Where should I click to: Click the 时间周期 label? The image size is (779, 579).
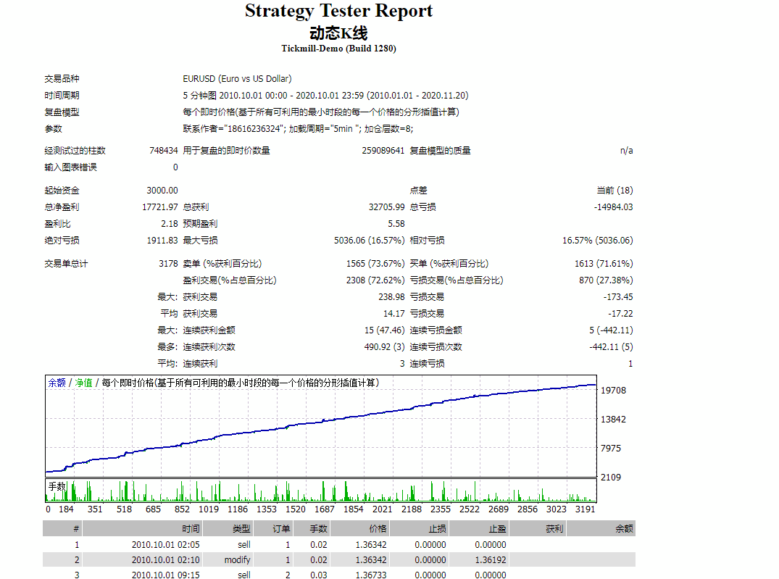point(62,96)
